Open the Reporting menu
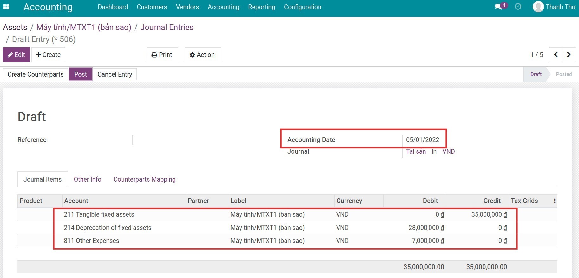Screen dimensions: 579x278 click(261, 7)
